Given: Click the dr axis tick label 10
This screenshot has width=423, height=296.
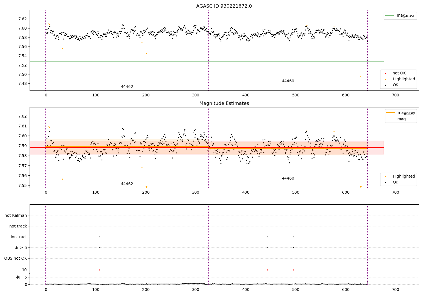Looking at the screenshot, I should click(x=25, y=270).
